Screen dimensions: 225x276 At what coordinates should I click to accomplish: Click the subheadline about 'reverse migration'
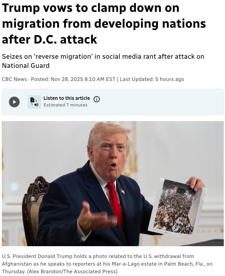click(103, 61)
